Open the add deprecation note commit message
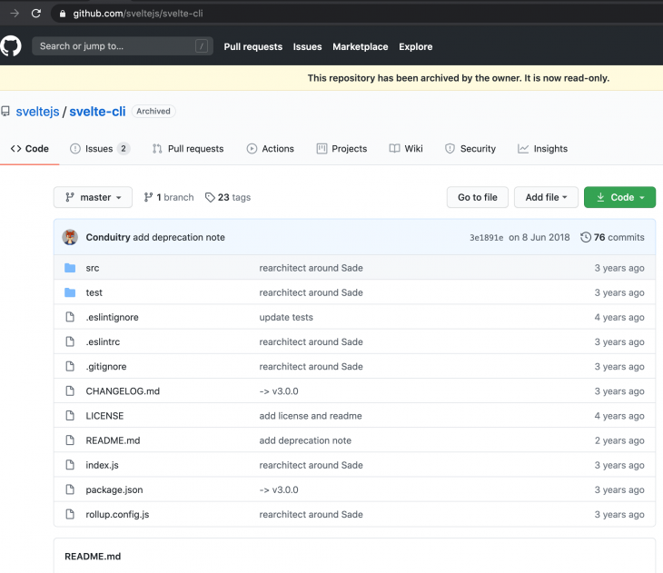 179,237
